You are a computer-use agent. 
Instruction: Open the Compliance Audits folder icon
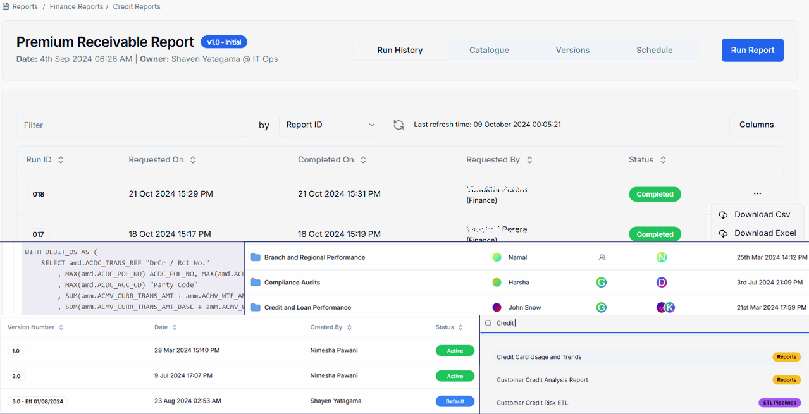[255, 282]
